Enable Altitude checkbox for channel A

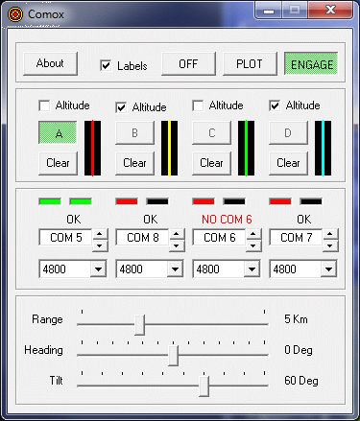tap(44, 105)
